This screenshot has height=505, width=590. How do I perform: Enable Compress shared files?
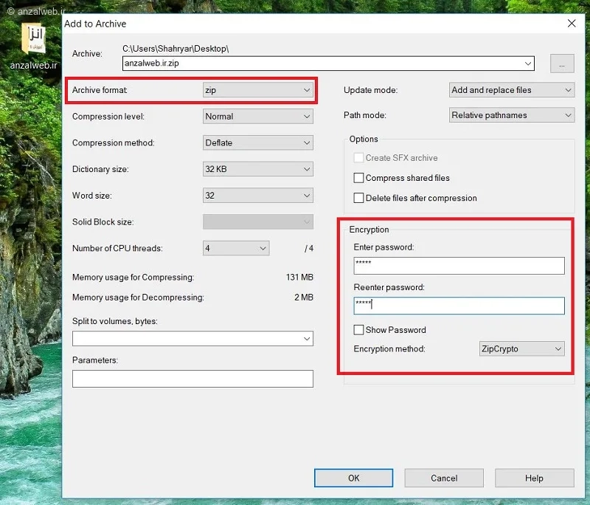(359, 178)
